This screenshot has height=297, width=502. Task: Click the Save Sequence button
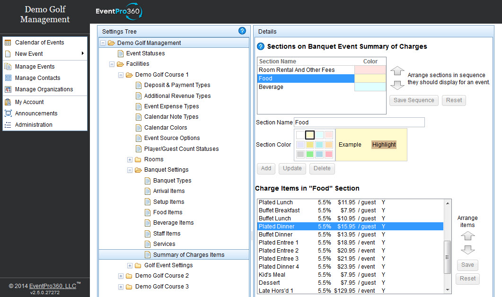[x=414, y=100]
